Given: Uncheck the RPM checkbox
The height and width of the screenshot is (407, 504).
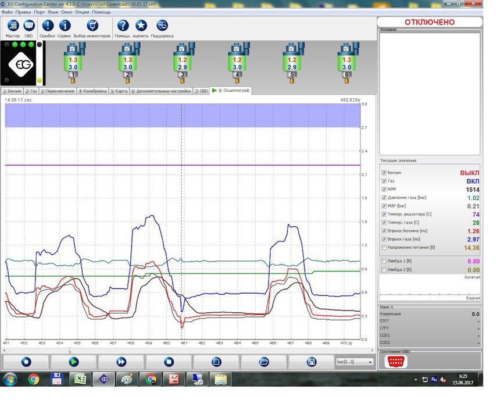Looking at the screenshot, I should pos(384,190).
